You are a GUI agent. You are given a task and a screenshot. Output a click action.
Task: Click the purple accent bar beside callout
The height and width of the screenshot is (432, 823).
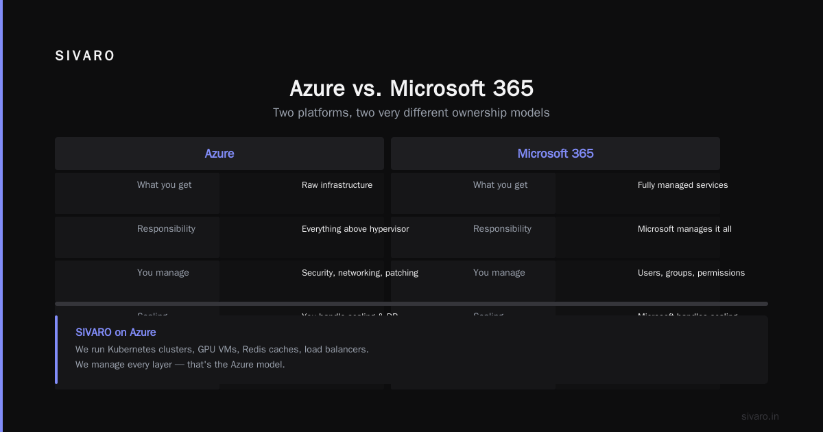pos(56,350)
